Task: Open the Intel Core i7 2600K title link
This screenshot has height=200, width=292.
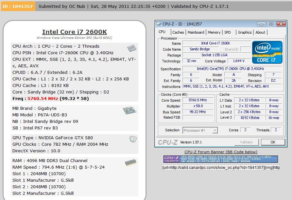Action: pos(75,32)
